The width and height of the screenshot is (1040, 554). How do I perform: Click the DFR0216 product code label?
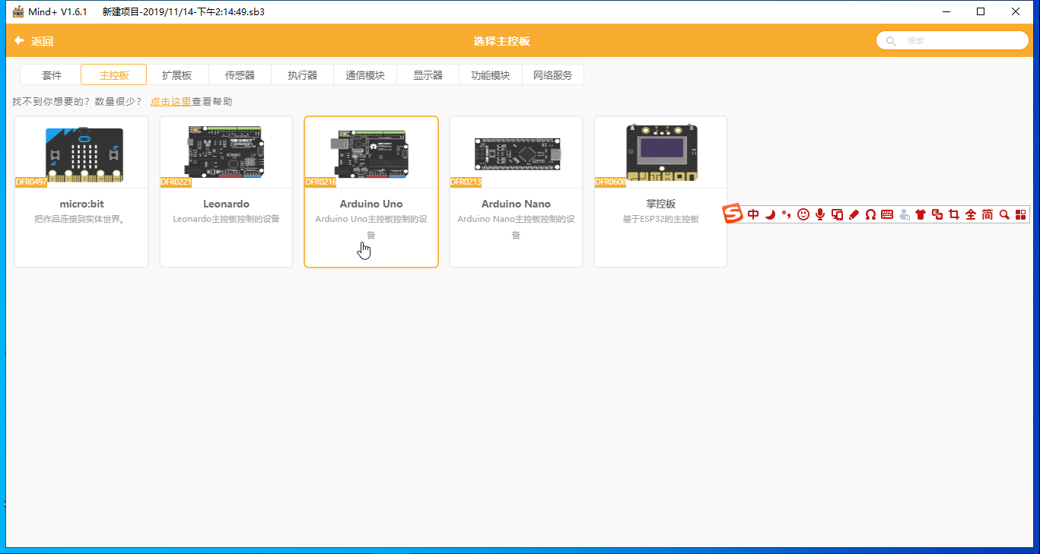(320, 182)
